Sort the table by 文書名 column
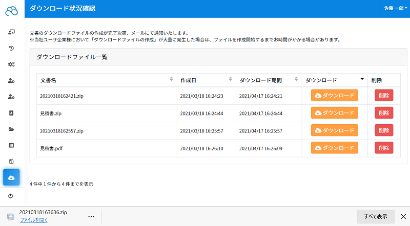Image resolution: width=410 pixels, height=226 pixels. 171,79
